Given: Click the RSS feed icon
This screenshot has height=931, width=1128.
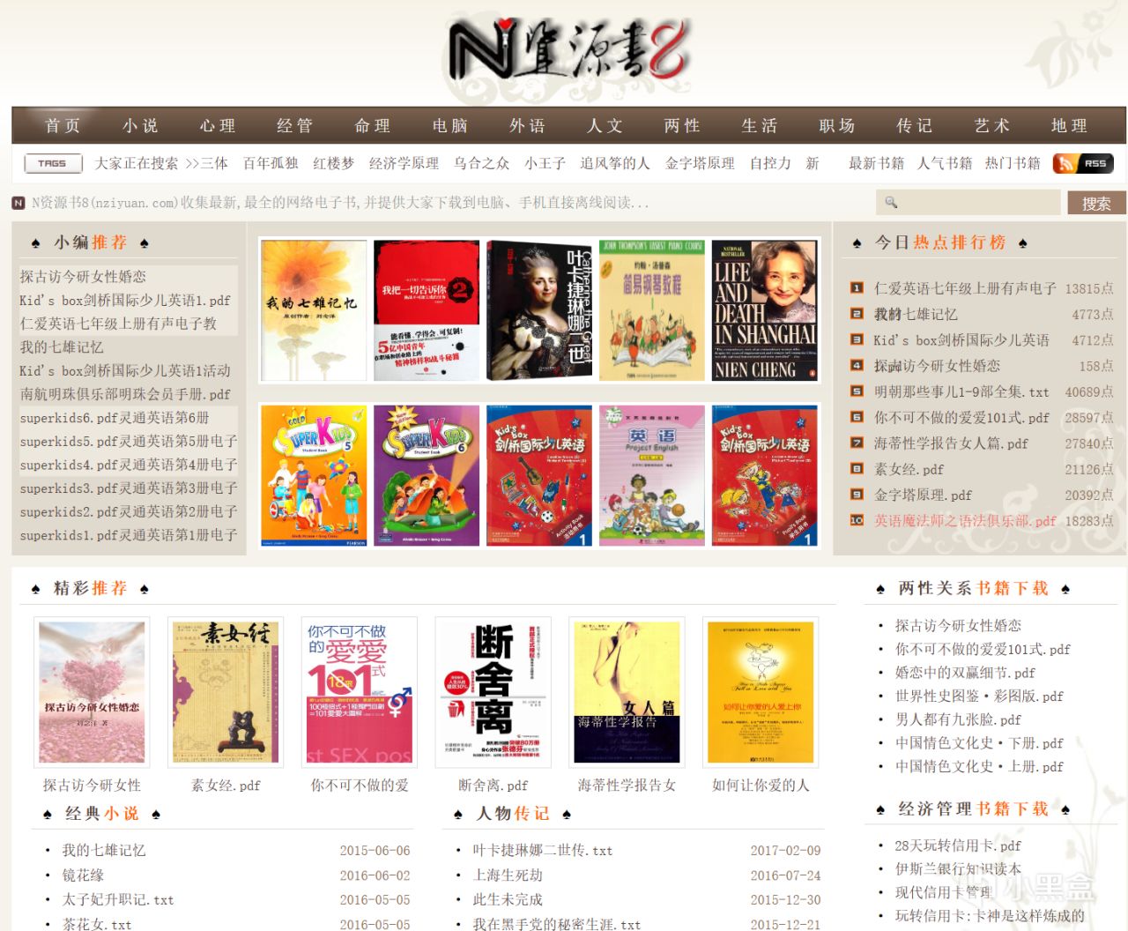Looking at the screenshot, I should [x=1083, y=163].
